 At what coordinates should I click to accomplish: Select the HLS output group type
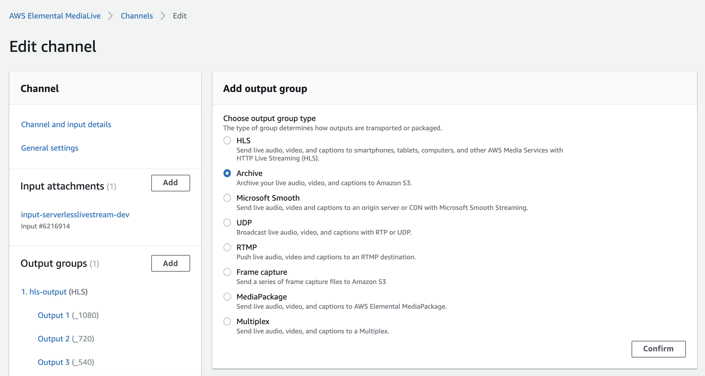click(227, 141)
